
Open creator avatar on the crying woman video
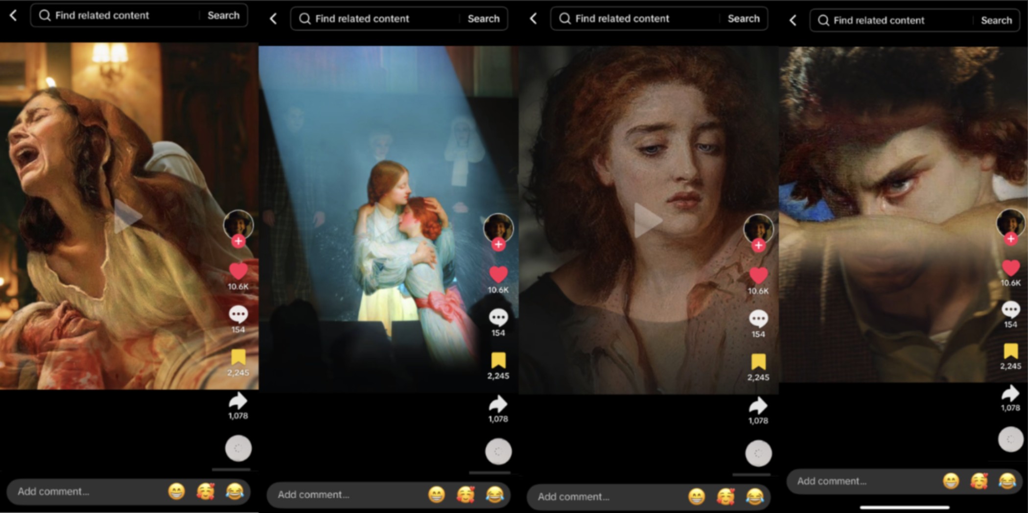tap(238, 224)
